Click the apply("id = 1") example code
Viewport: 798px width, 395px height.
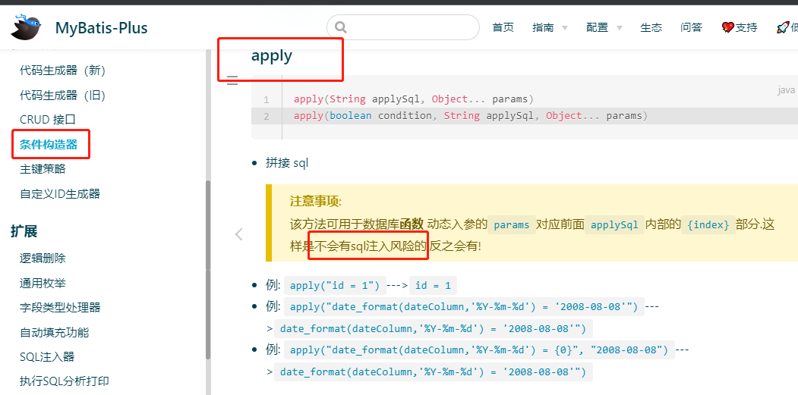(335, 286)
